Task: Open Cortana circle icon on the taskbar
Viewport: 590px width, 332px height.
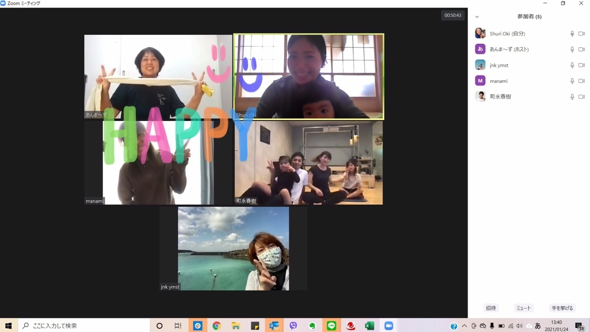Action: click(x=159, y=326)
